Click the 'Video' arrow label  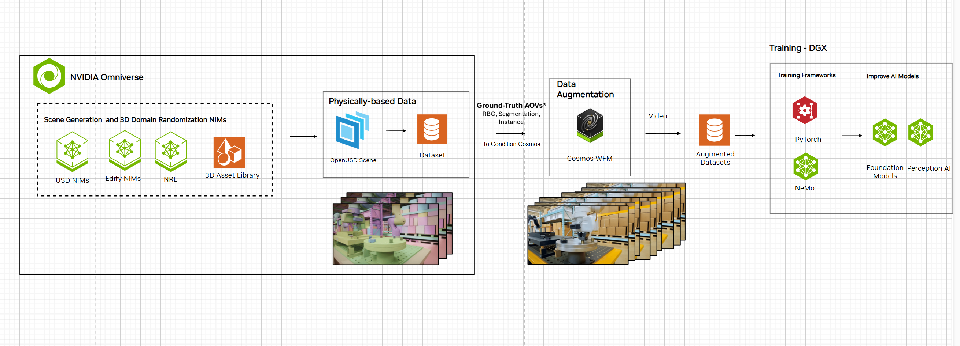point(657,116)
